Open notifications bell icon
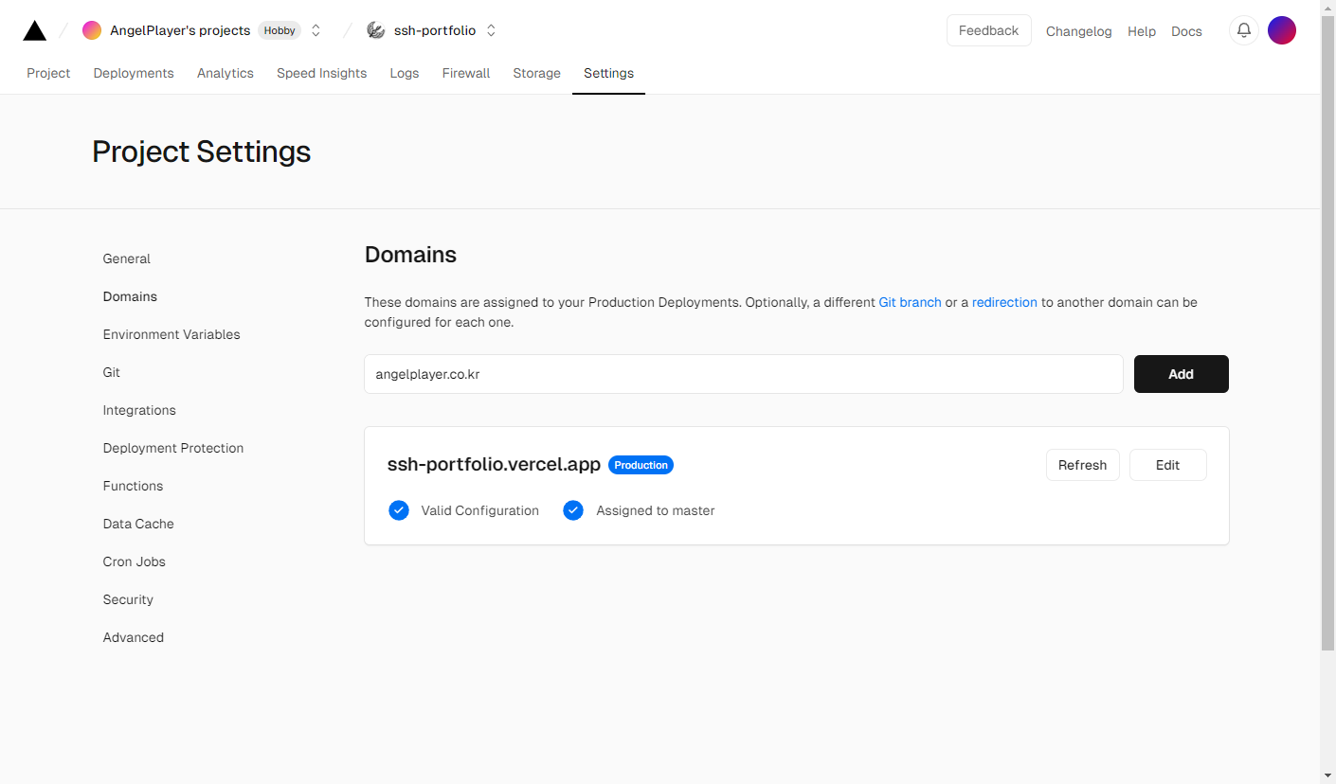Screen dimensions: 1336x784 [1244, 30]
